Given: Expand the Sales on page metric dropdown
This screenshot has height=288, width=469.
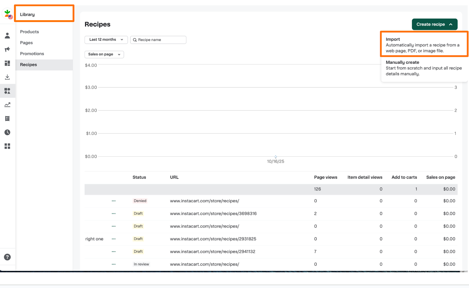Looking at the screenshot, I should tap(104, 54).
